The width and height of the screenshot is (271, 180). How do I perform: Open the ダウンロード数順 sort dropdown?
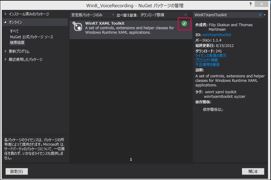[x=163, y=15]
